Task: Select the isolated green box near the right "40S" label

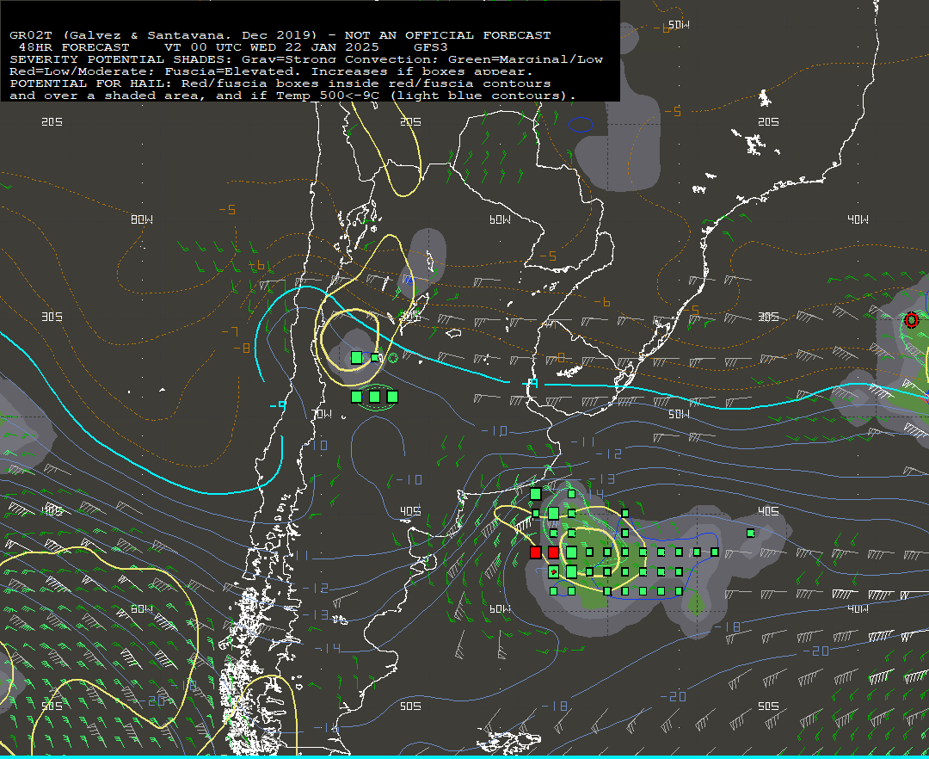Action: (x=751, y=534)
